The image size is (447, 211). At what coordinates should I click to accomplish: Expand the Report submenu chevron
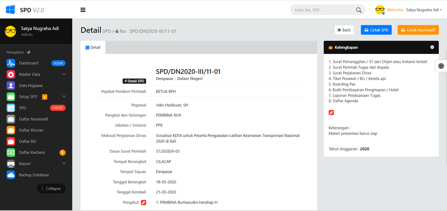point(64,164)
